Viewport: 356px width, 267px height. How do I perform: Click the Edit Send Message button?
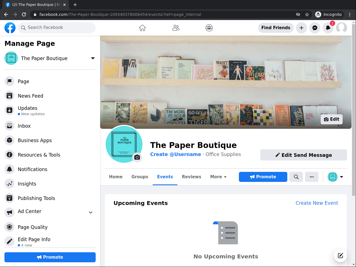(x=304, y=155)
